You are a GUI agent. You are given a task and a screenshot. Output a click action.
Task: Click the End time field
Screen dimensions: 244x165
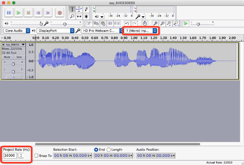tap(113, 156)
